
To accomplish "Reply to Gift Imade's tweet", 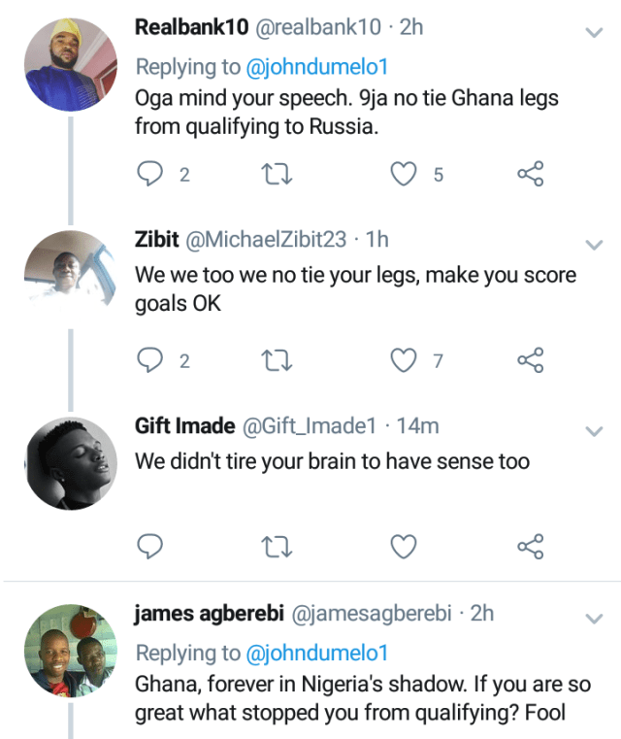I will pyautogui.click(x=148, y=547).
